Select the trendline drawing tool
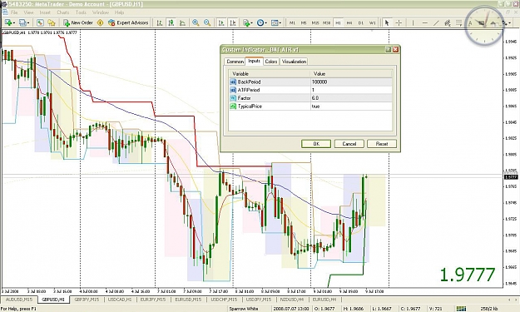Screen dimensions: 520x312 pyautogui.click(x=437, y=22)
